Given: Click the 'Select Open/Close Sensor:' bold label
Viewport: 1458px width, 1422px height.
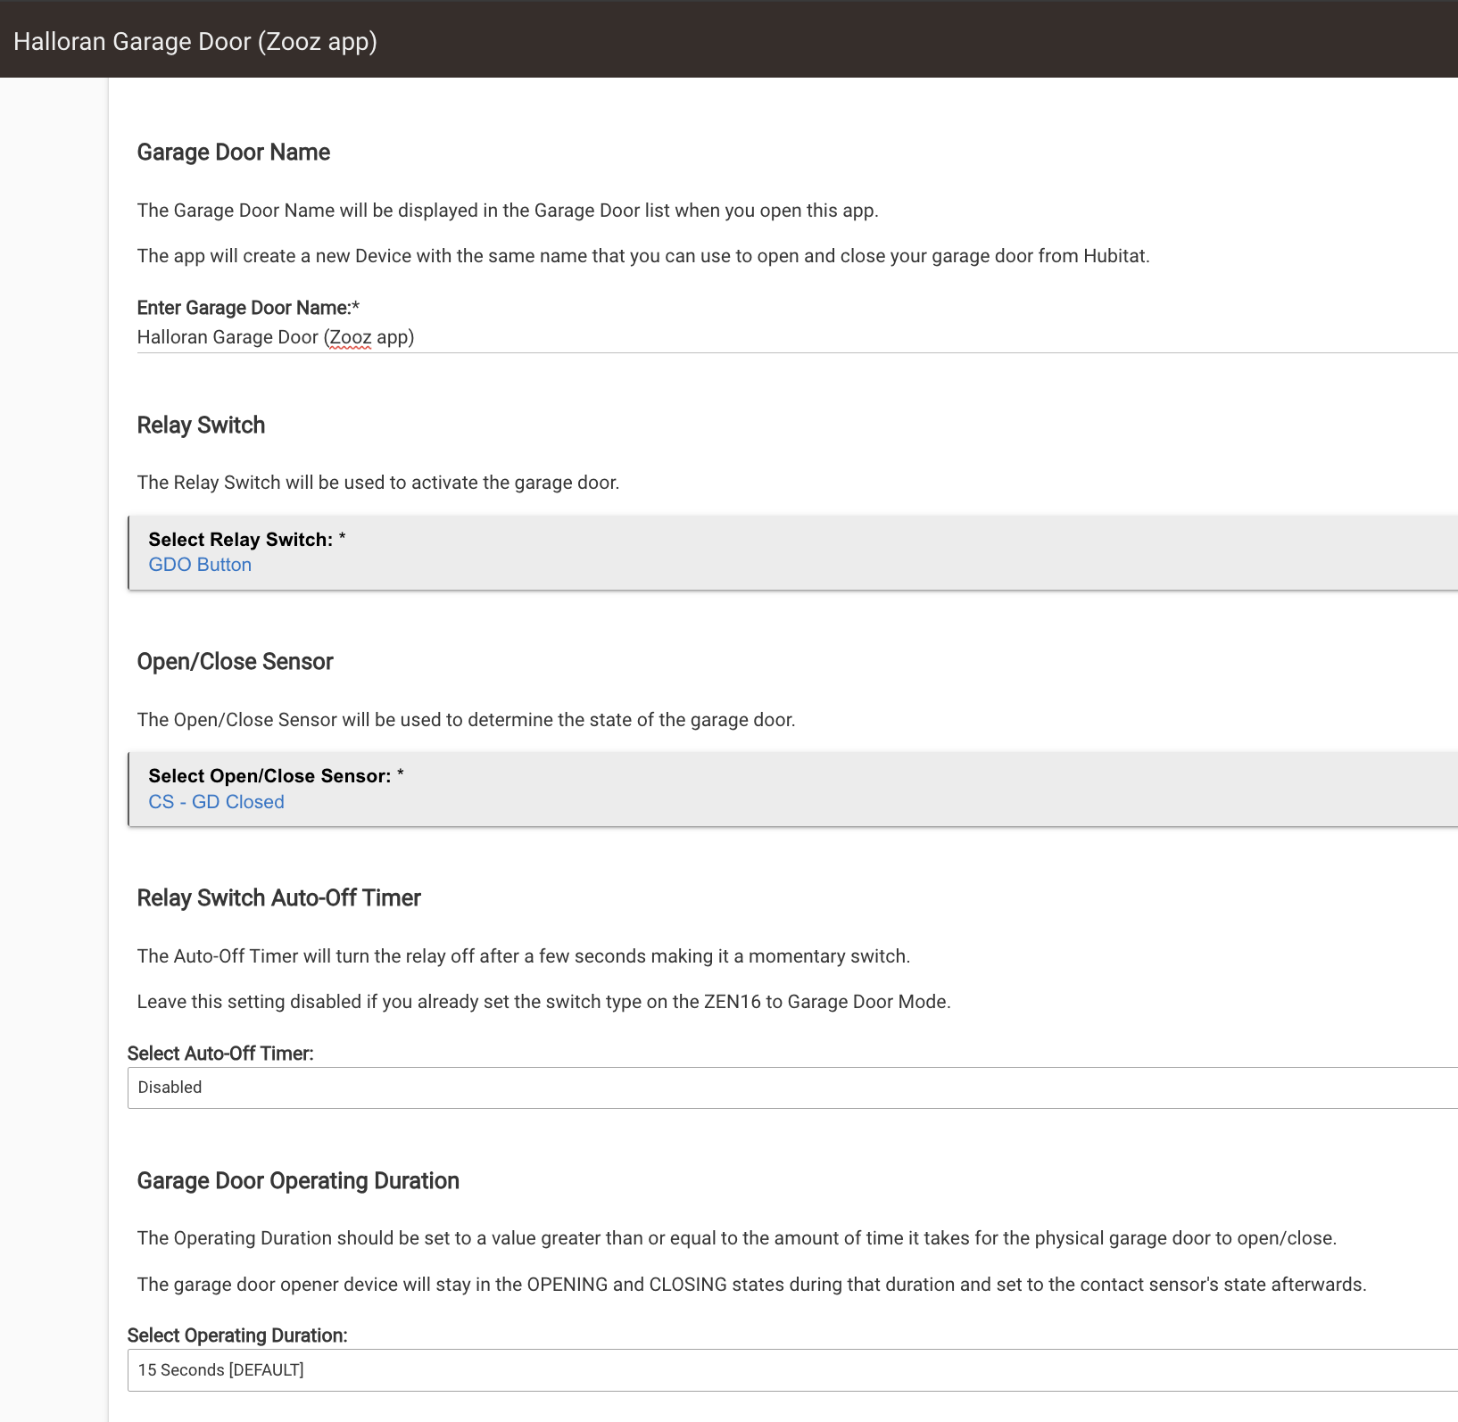Looking at the screenshot, I should [269, 776].
